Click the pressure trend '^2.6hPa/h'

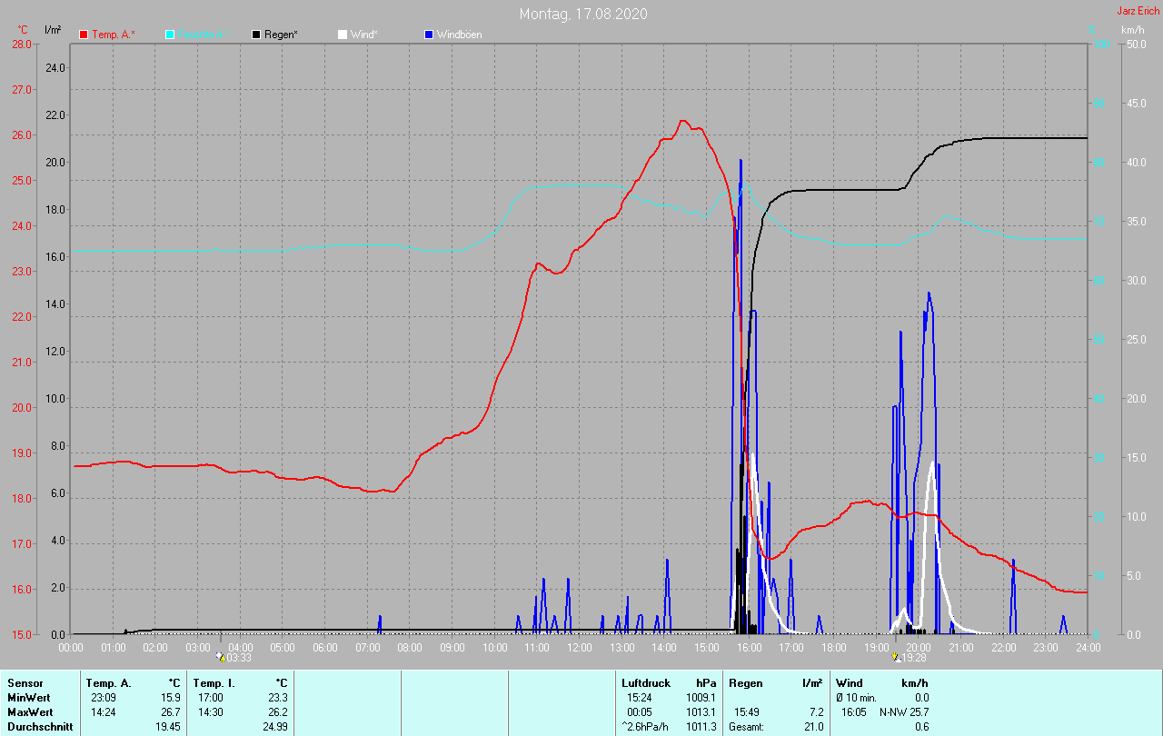(646, 726)
